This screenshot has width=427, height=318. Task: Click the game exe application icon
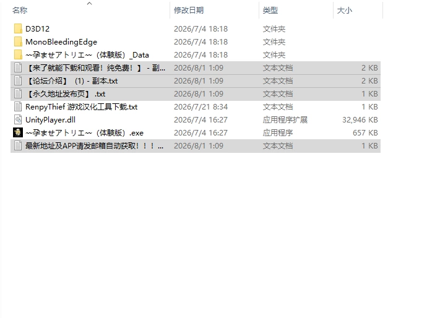point(18,132)
